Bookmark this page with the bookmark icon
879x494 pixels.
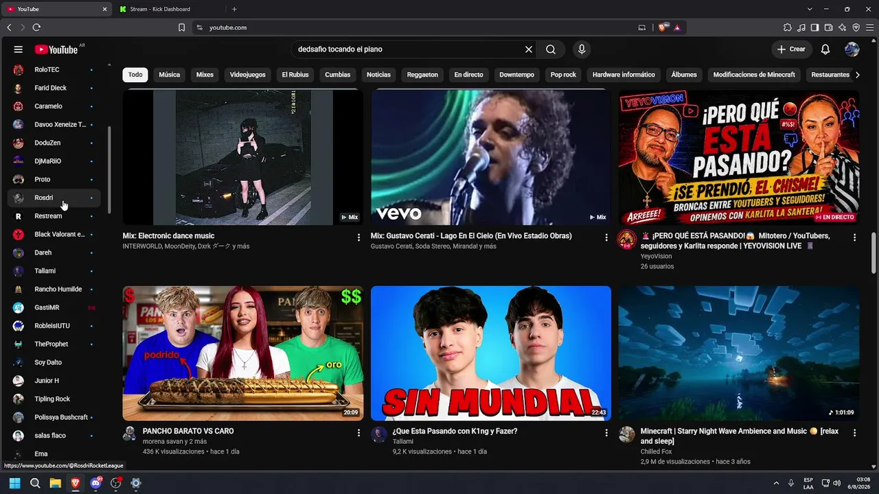tap(181, 27)
